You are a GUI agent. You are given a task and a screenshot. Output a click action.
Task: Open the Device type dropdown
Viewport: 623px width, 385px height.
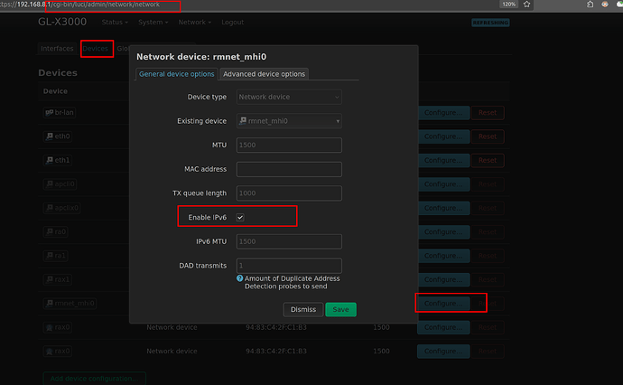click(289, 97)
